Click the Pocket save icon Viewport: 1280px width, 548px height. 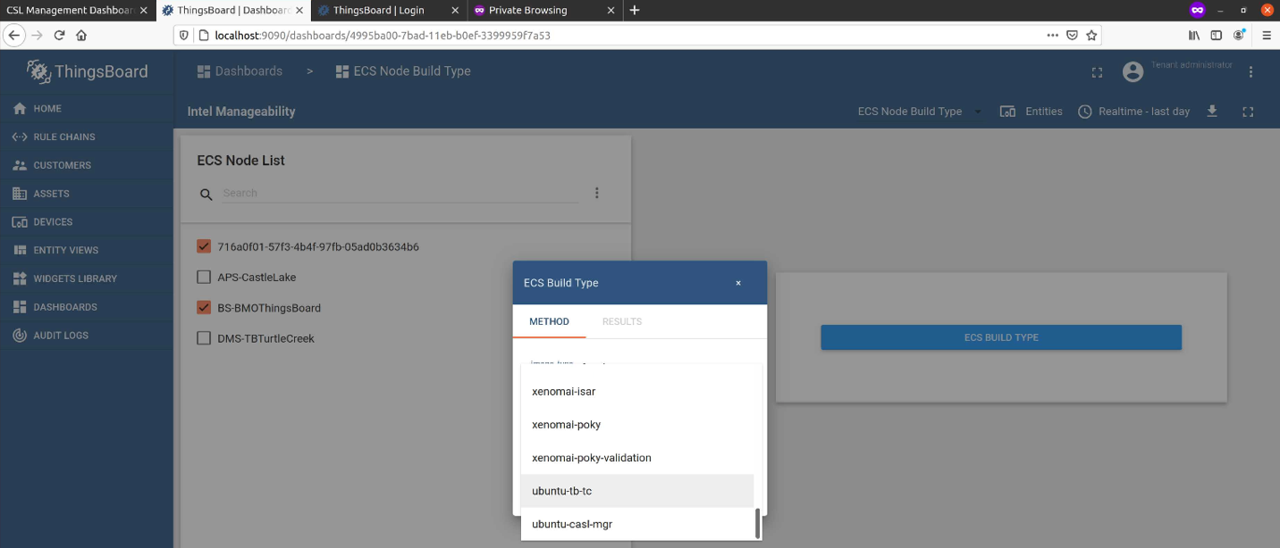[x=1072, y=36]
